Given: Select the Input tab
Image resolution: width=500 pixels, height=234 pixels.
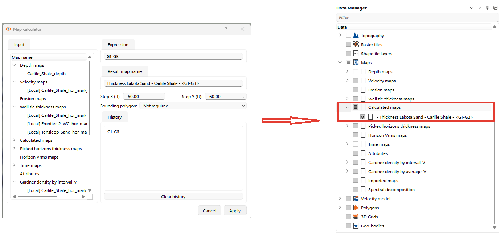Looking at the screenshot, I should click(x=19, y=45).
